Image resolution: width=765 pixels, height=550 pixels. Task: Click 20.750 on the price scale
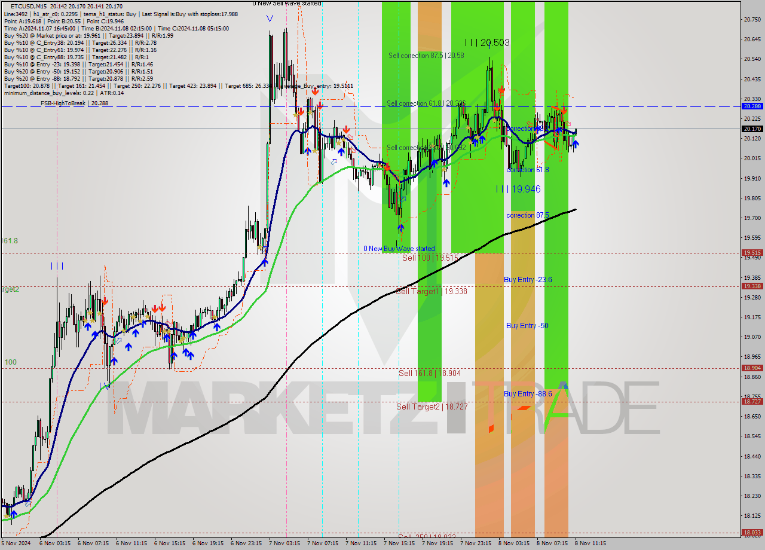click(752, 19)
